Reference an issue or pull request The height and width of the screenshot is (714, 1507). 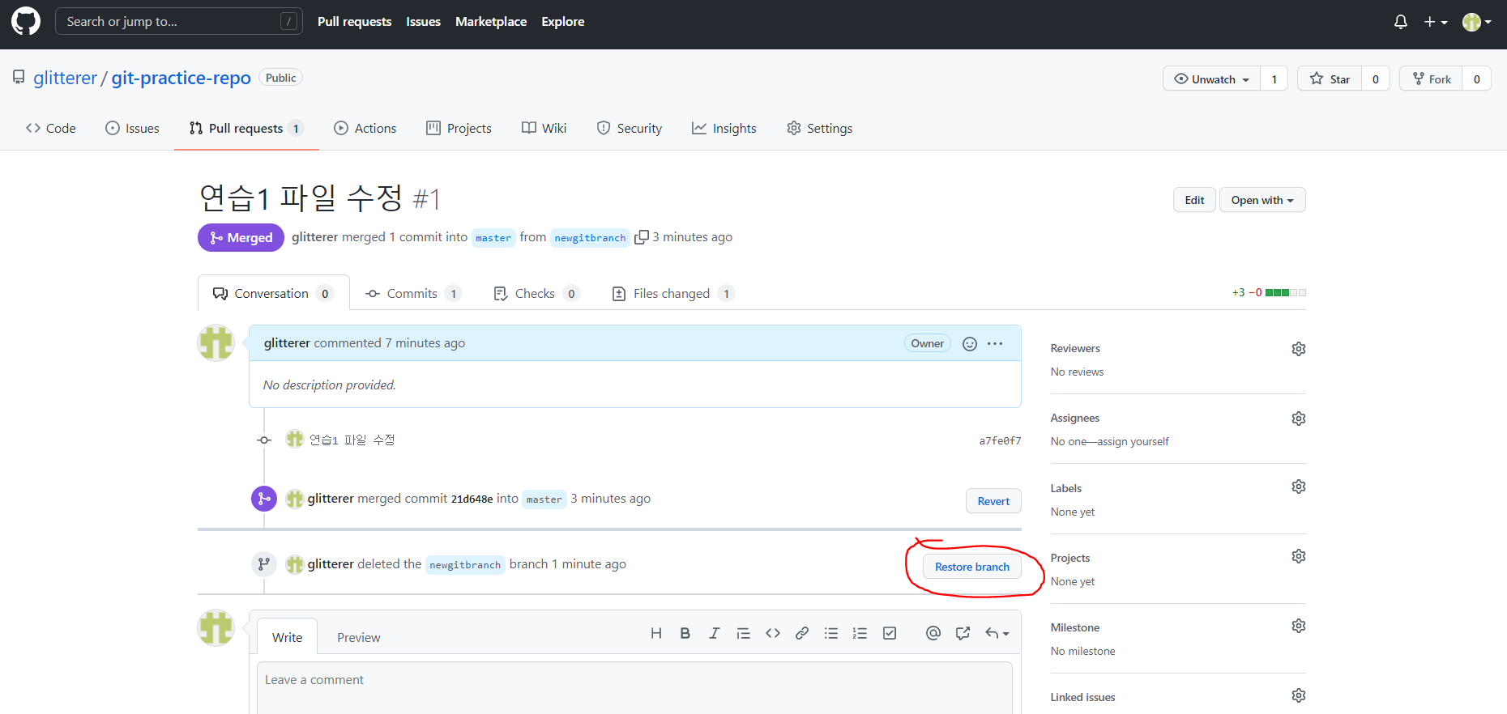click(x=963, y=633)
